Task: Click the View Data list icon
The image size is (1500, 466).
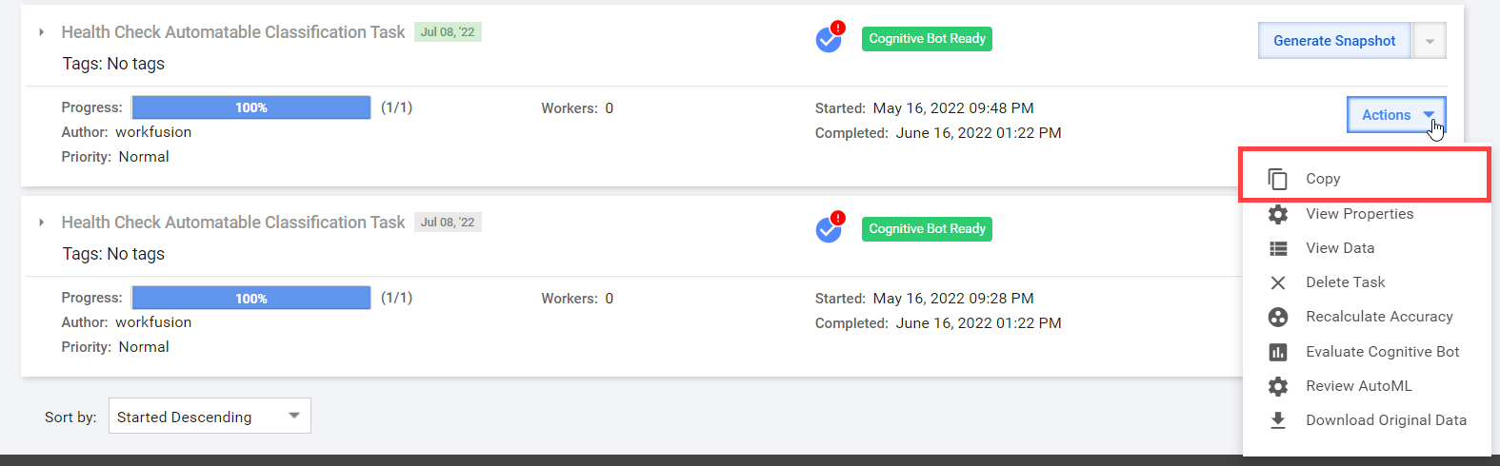Action: pyautogui.click(x=1278, y=248)
